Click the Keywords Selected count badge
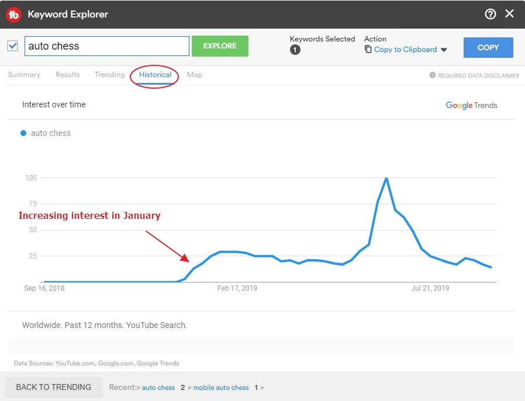Viewport: 525px width, 401px height. pos(295,50)
